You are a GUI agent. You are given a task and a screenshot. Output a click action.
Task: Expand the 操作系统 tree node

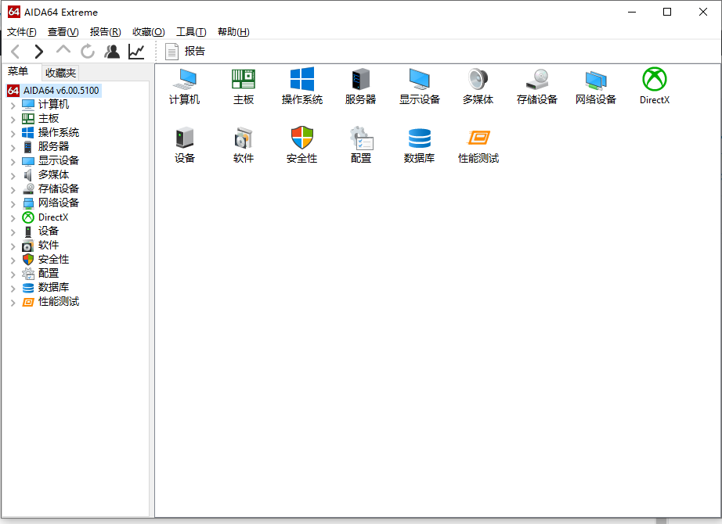click(13, 134)
